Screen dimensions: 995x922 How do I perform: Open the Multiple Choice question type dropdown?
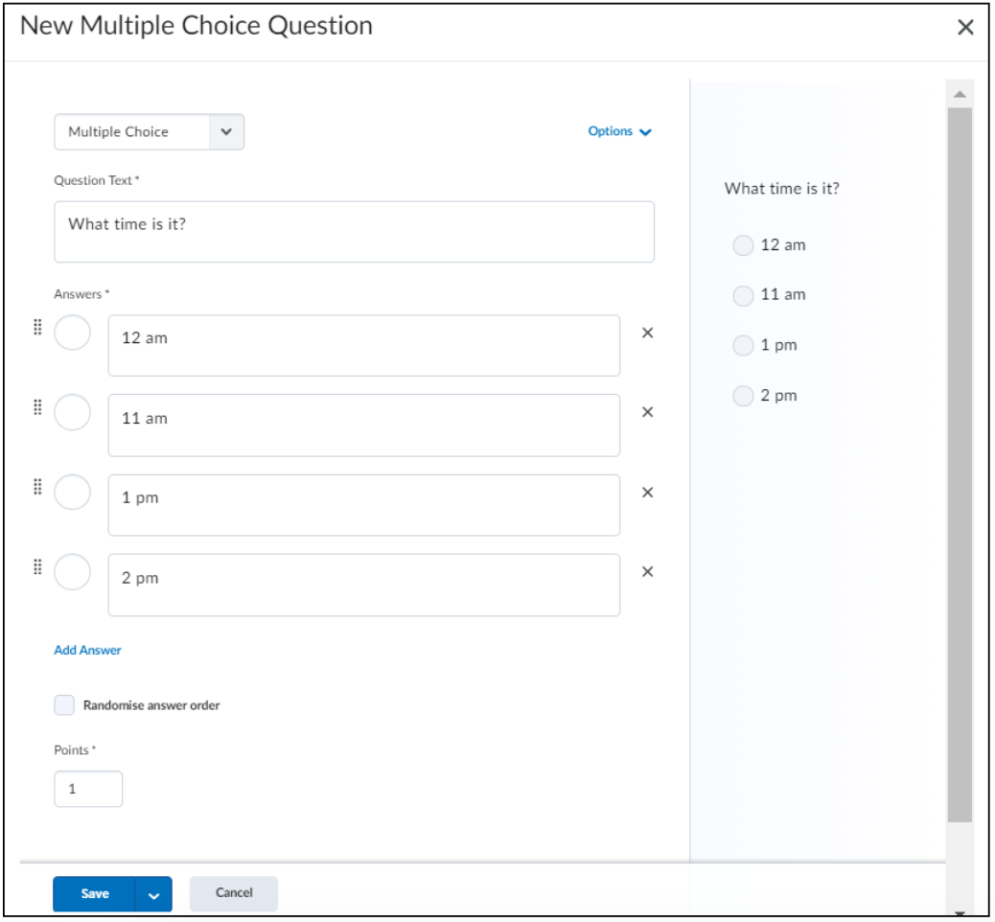click(x=150, y=132)
